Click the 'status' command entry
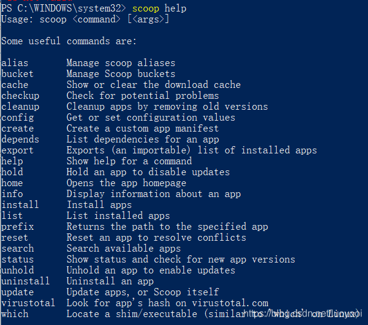368x325 pixels. pyautogui.click(x=18, y=260)
